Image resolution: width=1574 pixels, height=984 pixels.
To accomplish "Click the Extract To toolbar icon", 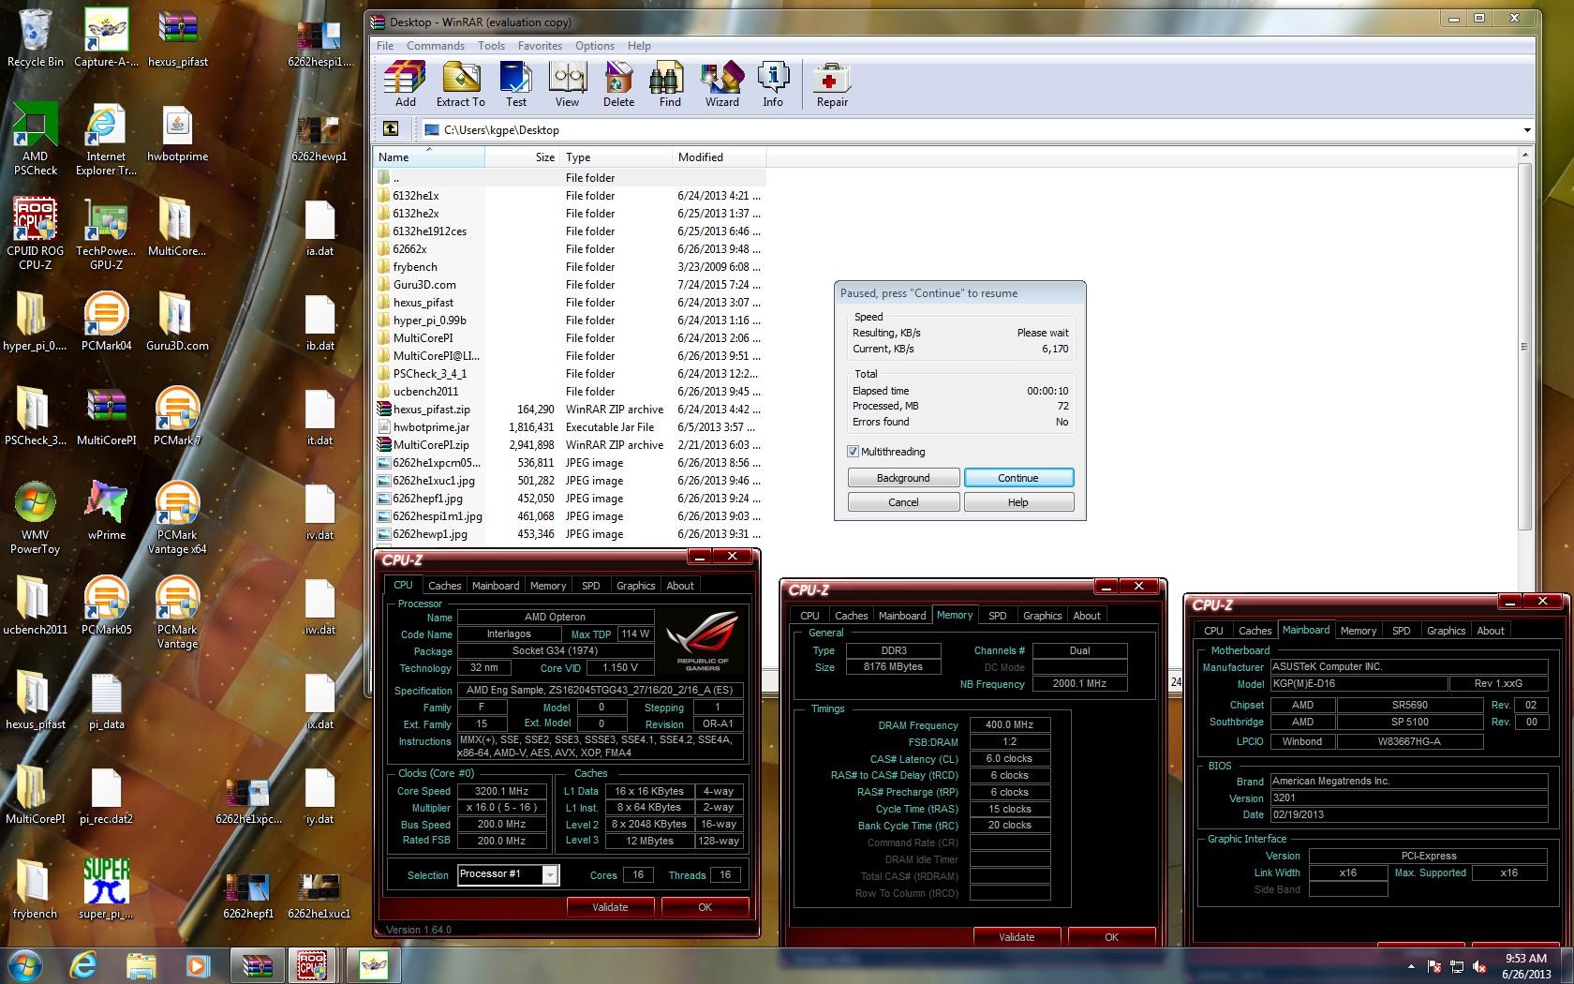I will [x=460, y=84].
